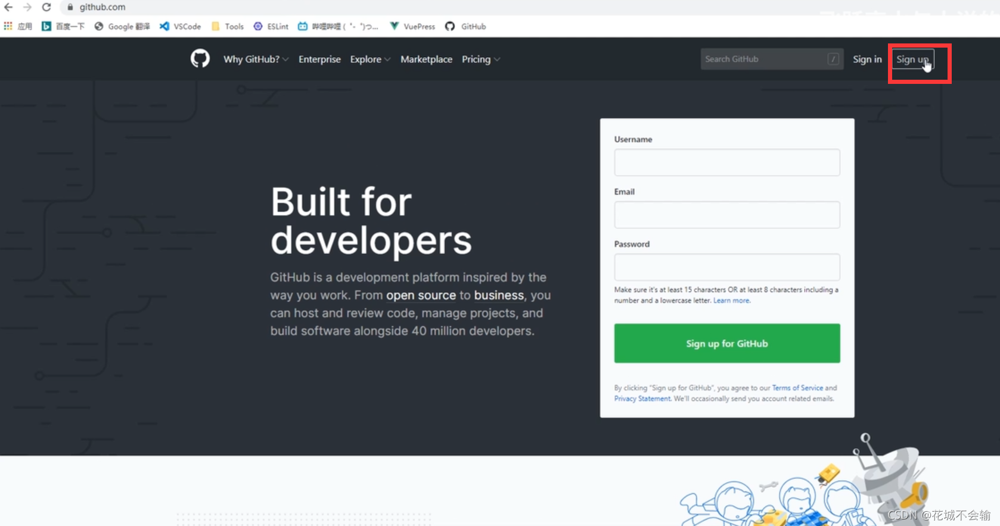1000x526 pixels.
Task: Click the Password input field
Action: click(727, 267)
